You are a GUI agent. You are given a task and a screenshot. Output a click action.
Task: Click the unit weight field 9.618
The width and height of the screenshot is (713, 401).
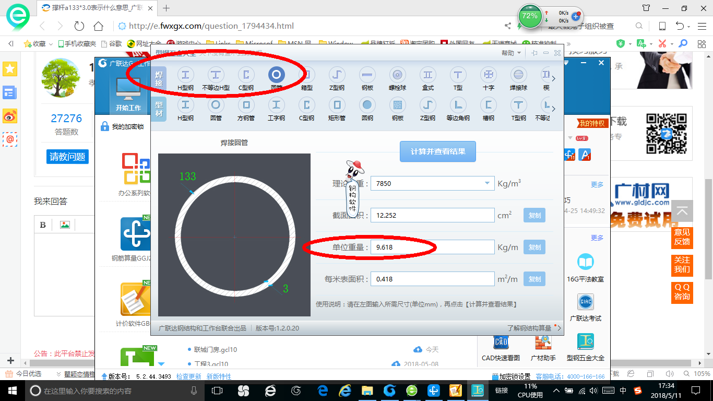[x=432, y=247]
